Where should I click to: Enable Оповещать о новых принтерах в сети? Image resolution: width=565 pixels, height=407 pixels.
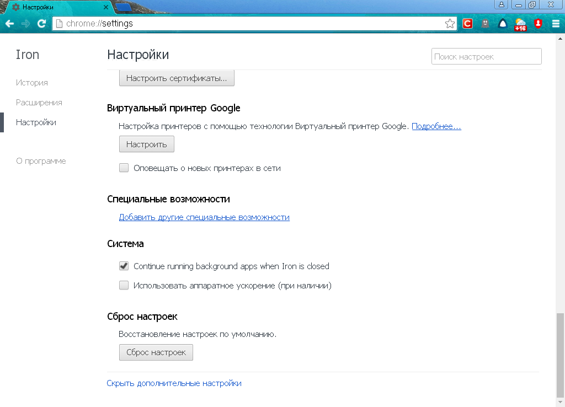pos(124,168)
